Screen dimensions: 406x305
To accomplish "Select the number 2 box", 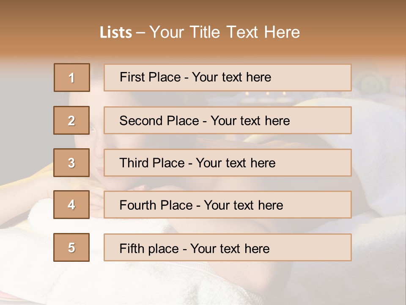I will click(71, 120).
